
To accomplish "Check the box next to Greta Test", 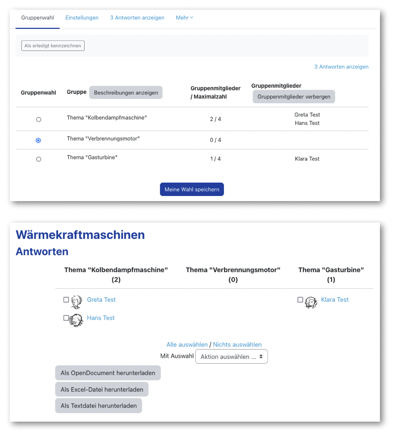I will pyautogui.click(x=66, y=300).
